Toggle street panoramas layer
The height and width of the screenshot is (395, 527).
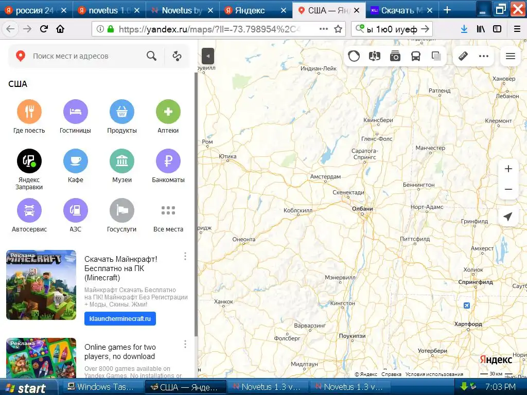click(375, 56)
